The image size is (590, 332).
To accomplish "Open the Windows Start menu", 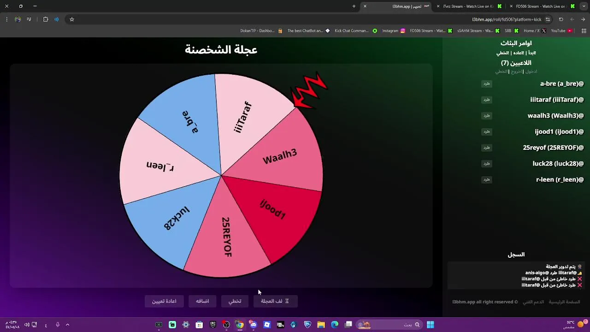I will coord(430,325).
